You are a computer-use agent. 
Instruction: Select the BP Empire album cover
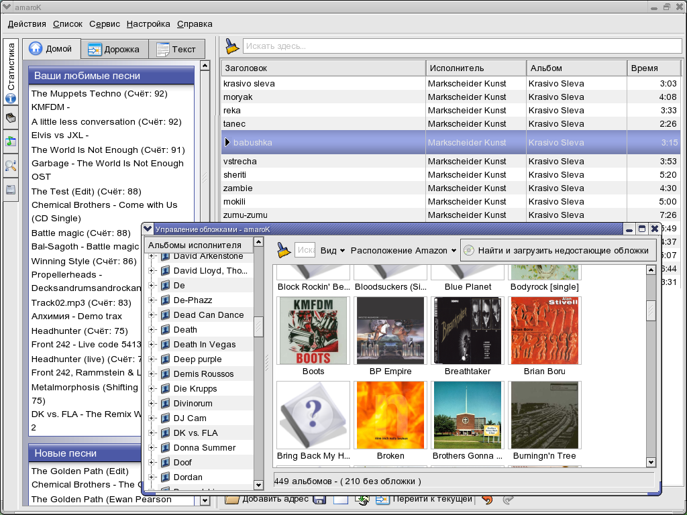tap(390, 330)
